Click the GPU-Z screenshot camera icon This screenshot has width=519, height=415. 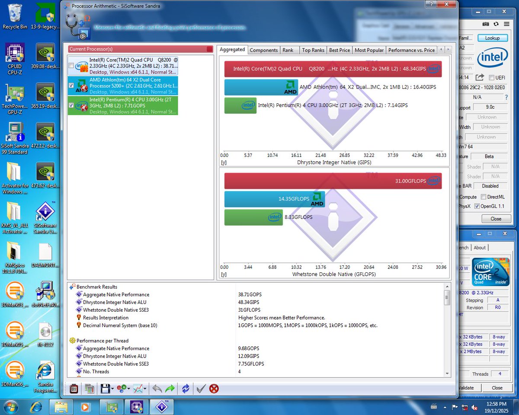coord(486,24)
